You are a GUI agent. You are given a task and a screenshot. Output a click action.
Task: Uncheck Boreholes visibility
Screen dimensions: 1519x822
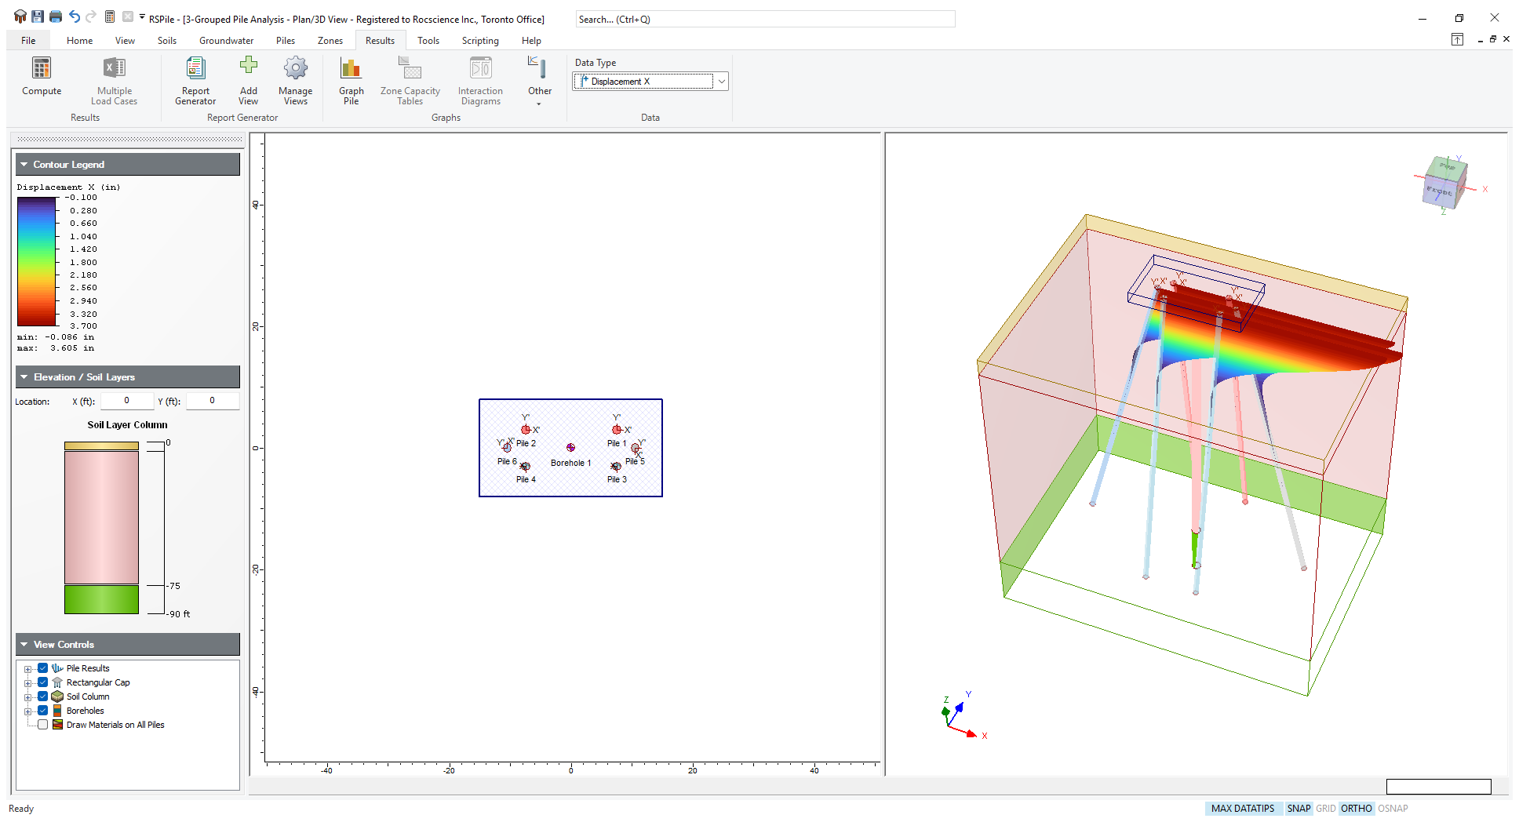pyautogui.click(x=42, y=710)
